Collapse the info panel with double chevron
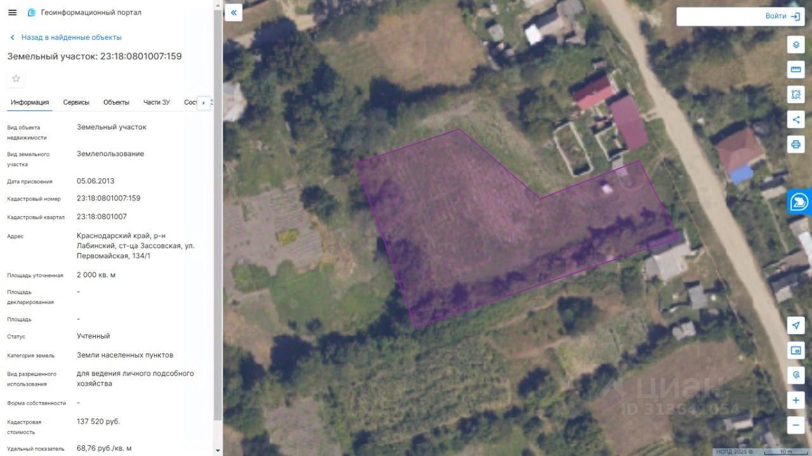The image size is (812, 456). [x=233, y=13]
